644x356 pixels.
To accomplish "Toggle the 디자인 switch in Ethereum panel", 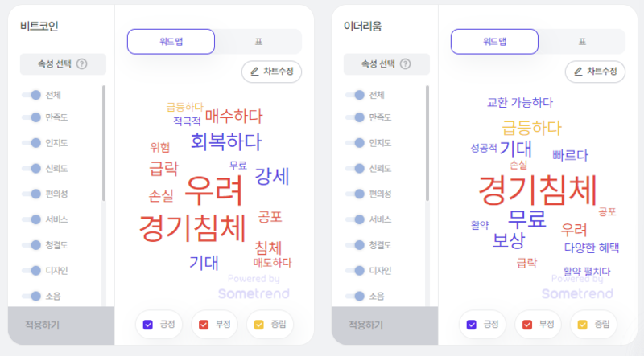I will pos(355,271).
